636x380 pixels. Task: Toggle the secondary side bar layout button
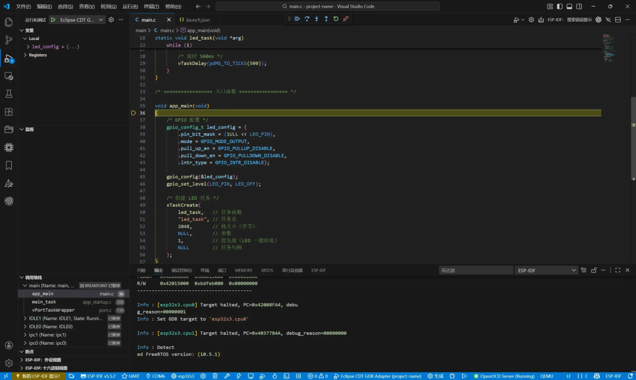pos(579,6)
